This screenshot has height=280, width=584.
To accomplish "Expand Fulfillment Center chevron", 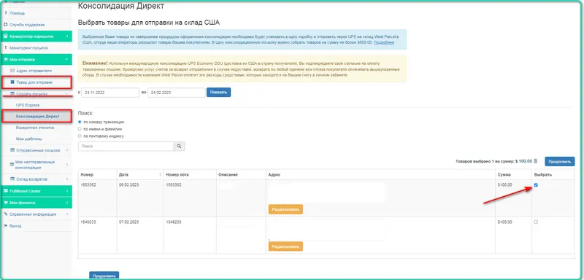I will pyautogui.click(x=66, y=191).
